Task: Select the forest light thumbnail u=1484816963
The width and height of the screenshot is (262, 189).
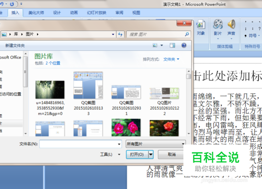Action: point(50,90)
